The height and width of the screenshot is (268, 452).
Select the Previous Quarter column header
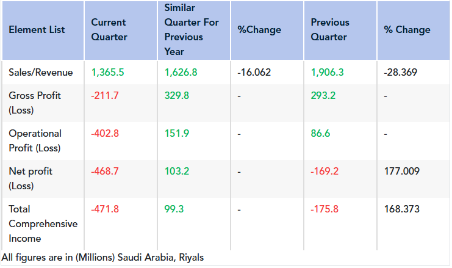click(x=330, y=30)
